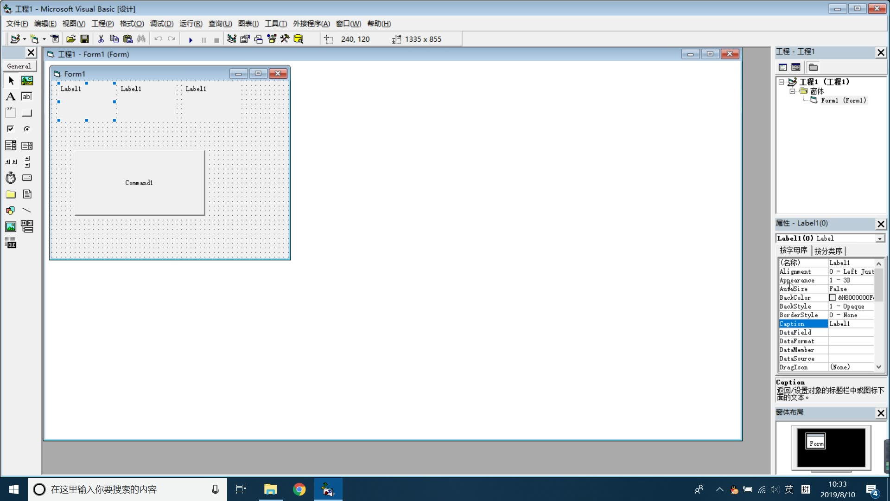Open the Menu Editor toolbar icon
The image size is (890, 501).
(55, 39)
